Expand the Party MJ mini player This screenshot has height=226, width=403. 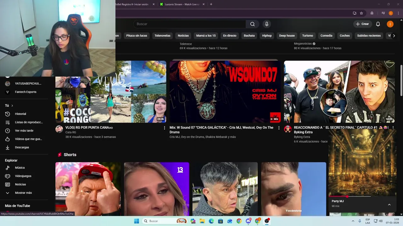coord(389,205)
